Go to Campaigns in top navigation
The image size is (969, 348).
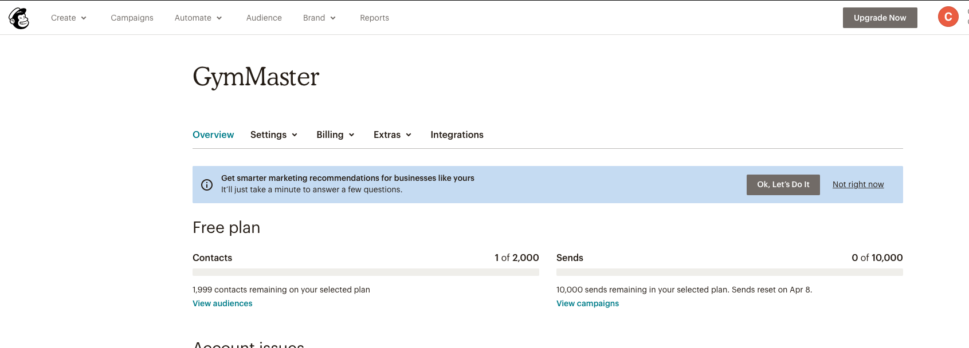[x=132, y=18]
